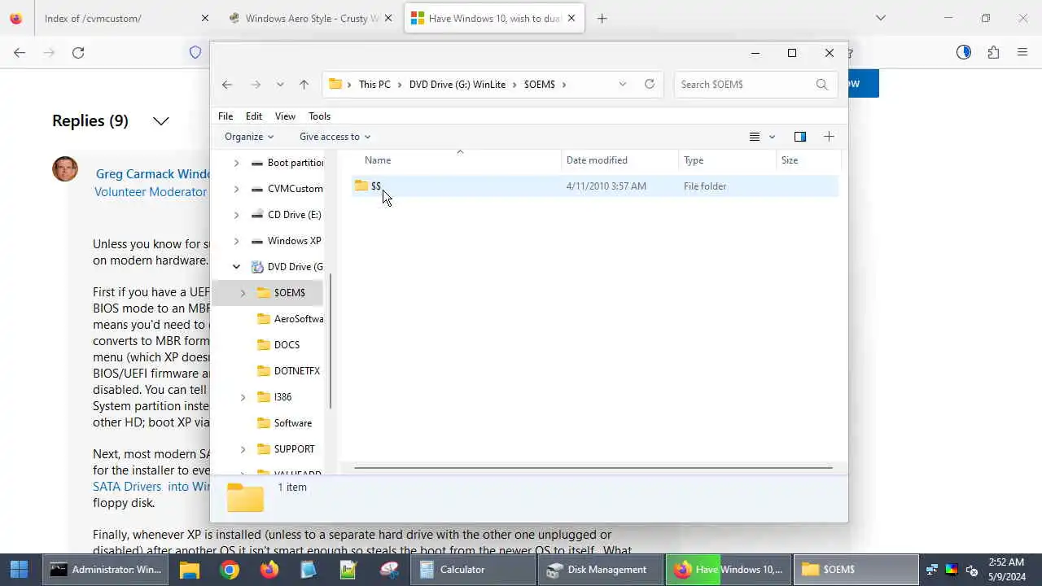This screenshot has width=1042, height=586.
Task: Go forward in File Explorer
Action: [x=256, y=85]
